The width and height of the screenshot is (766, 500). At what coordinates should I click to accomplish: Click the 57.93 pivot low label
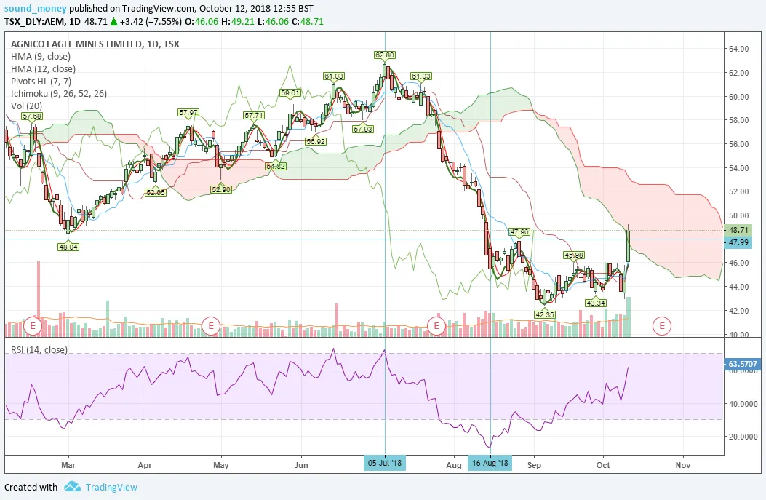coord(363,129)
